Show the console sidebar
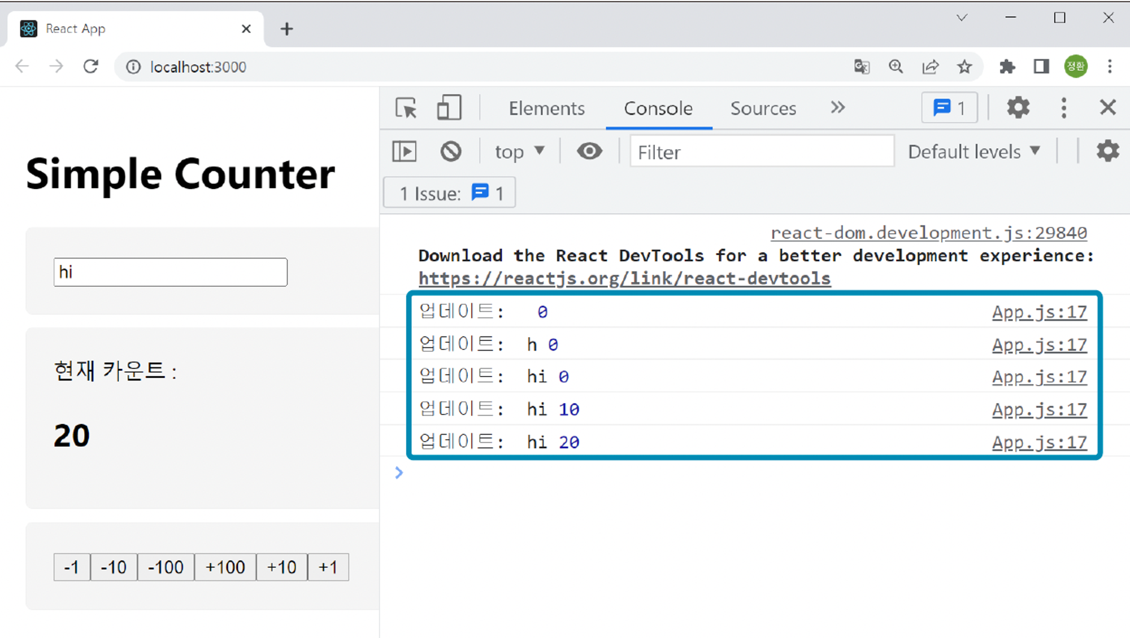The width and height of the screenshot is (1130, 638). pos(405,151)
